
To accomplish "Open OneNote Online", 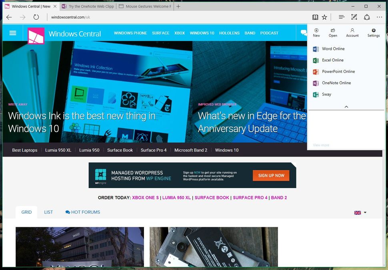I will pos(336,83).
